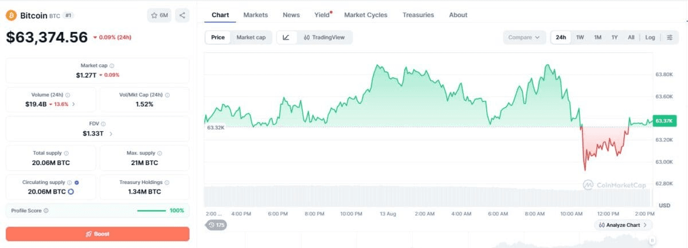Open Market cap info tooltip icon
688x248 pixels.
112,66
